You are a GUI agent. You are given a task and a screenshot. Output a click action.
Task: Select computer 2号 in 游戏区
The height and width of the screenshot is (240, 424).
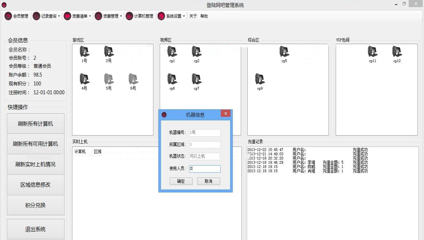pyautogui.click(x=109, y=54)
